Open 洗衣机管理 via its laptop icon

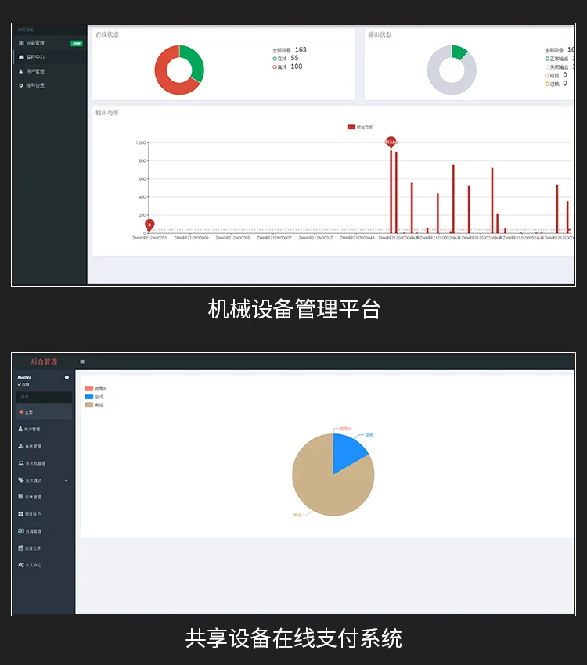coord(21,463)
